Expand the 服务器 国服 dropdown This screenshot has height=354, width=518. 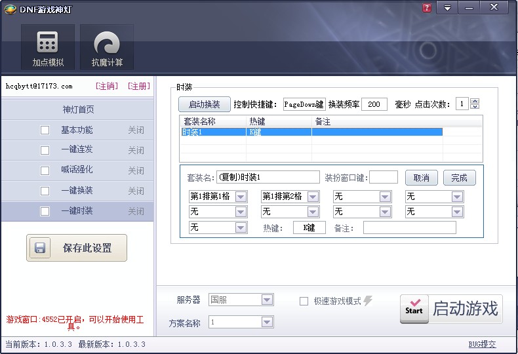tap(267, 300)
